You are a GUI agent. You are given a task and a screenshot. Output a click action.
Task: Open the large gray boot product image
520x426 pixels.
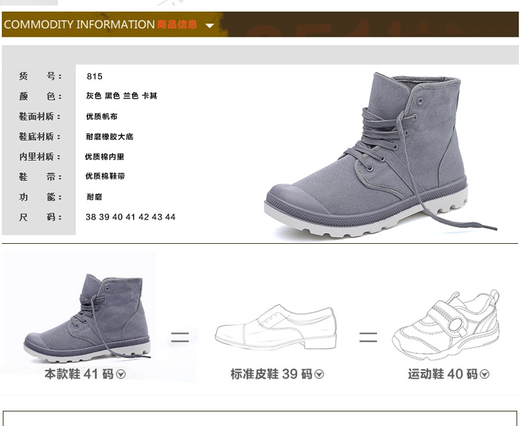click(x=381, y=154)
